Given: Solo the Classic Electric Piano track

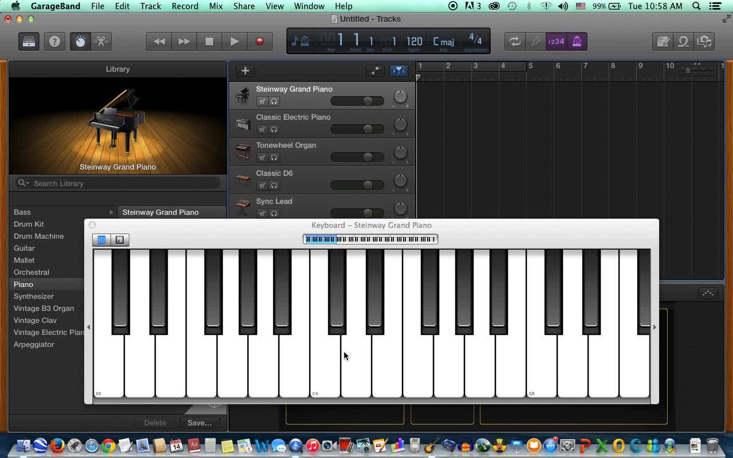Looking at the screenshot, I should tap(274, 129).
